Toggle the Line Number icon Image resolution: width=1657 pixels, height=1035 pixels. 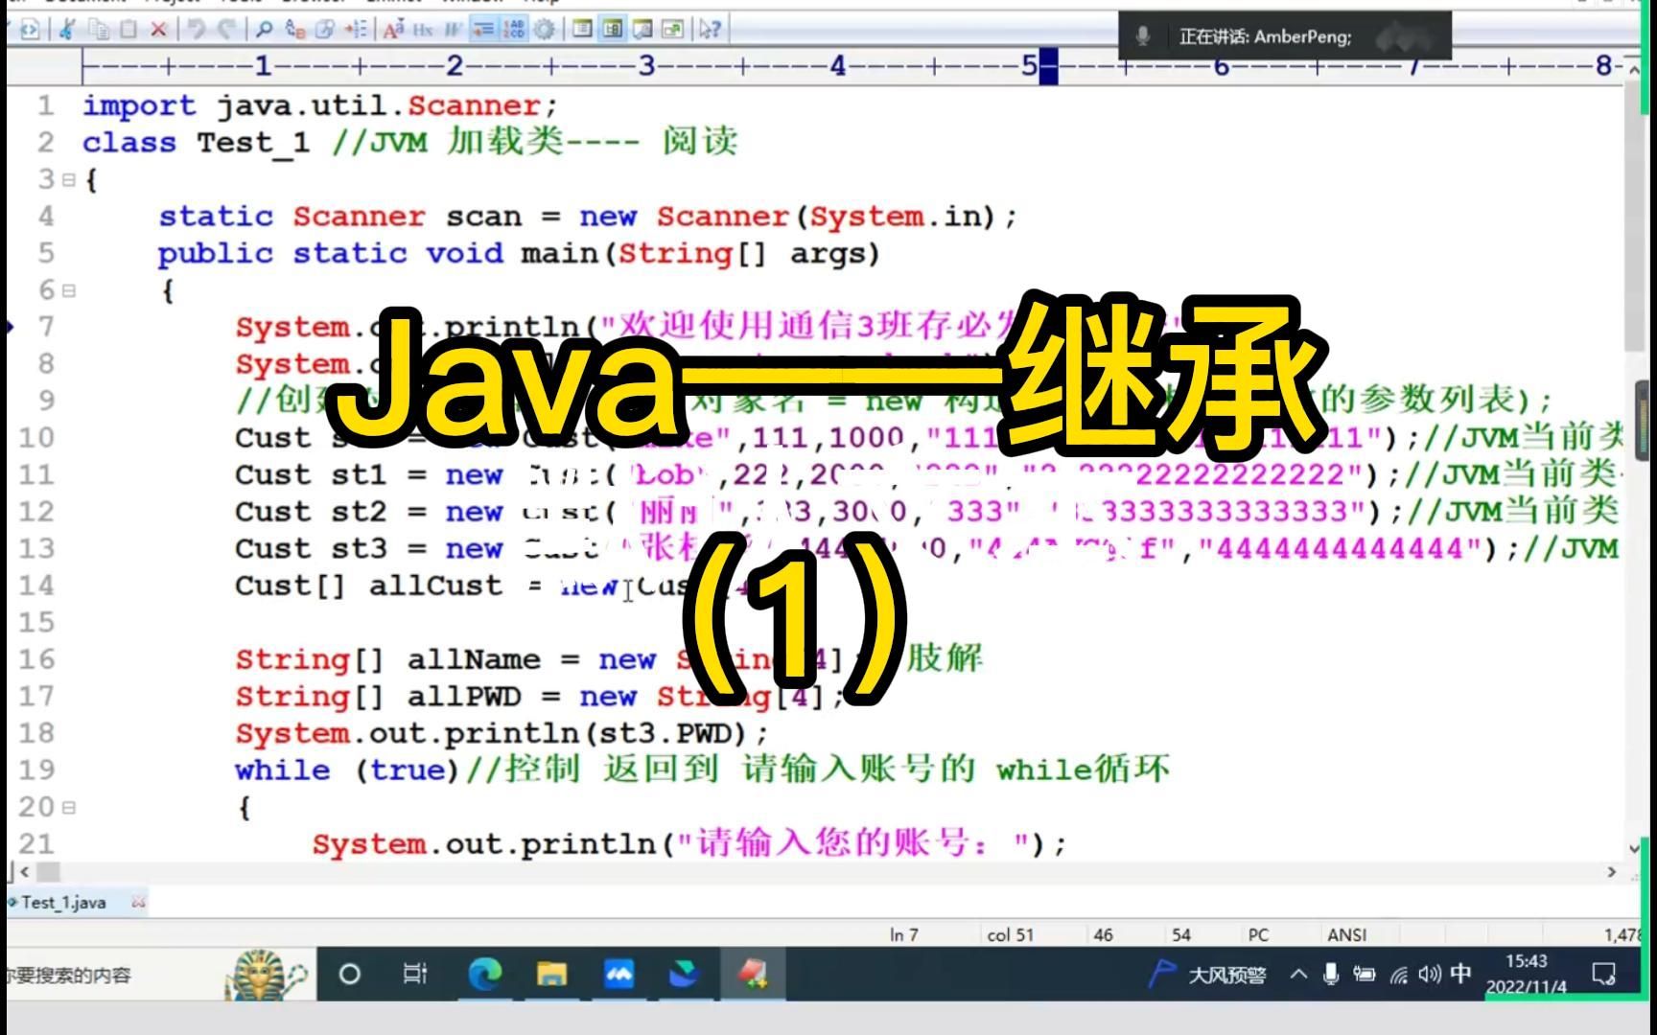pos(514,30)
